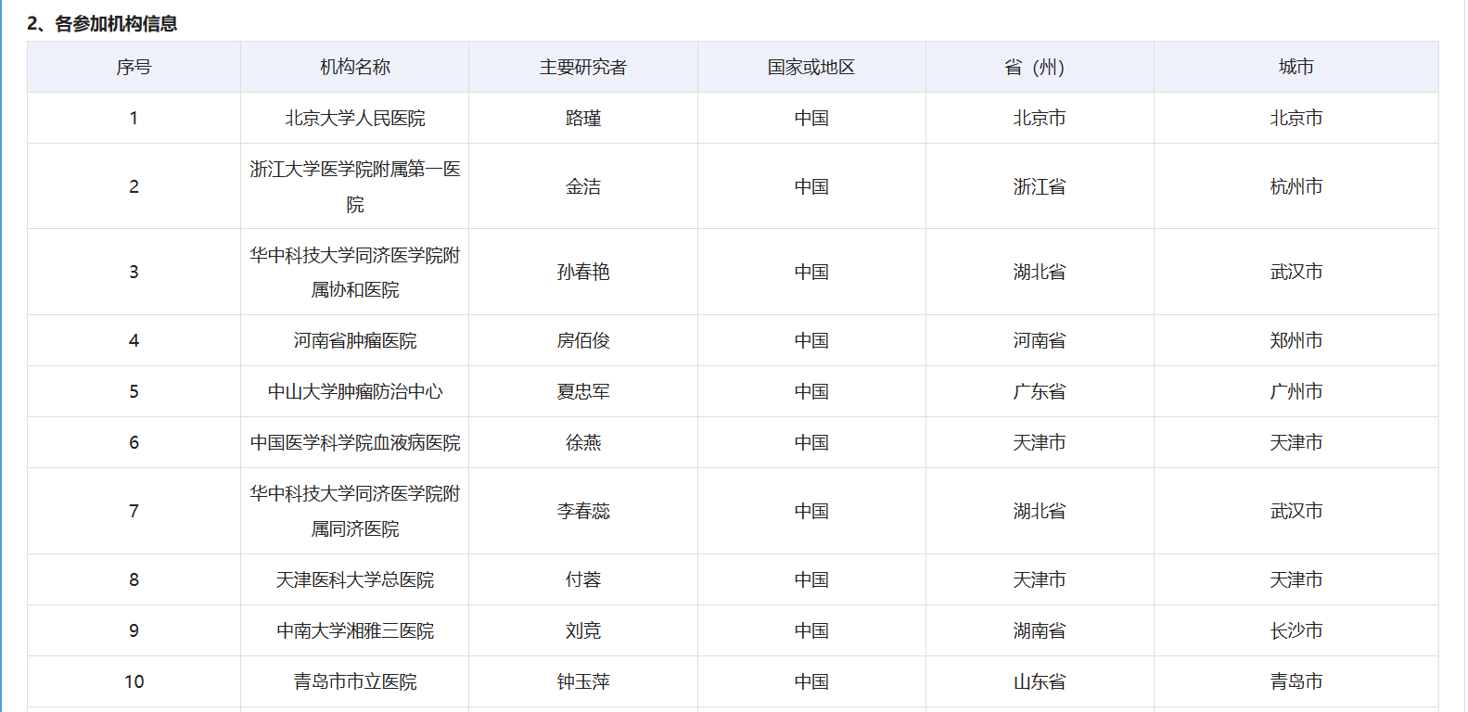This screenshot has width=1468, height=712.
Task: Select "北京市" in the province column
Action: [x=1040, y=118]
